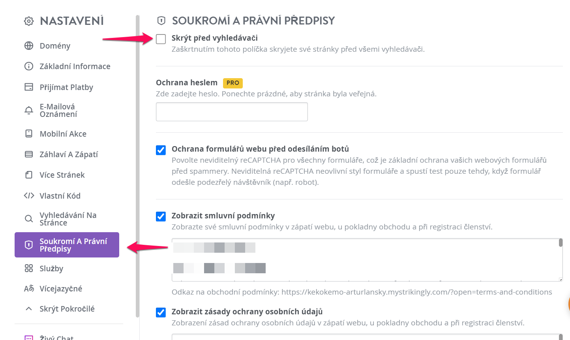
Task: Click the Ochrana heslem password input field
Action: 232,112
